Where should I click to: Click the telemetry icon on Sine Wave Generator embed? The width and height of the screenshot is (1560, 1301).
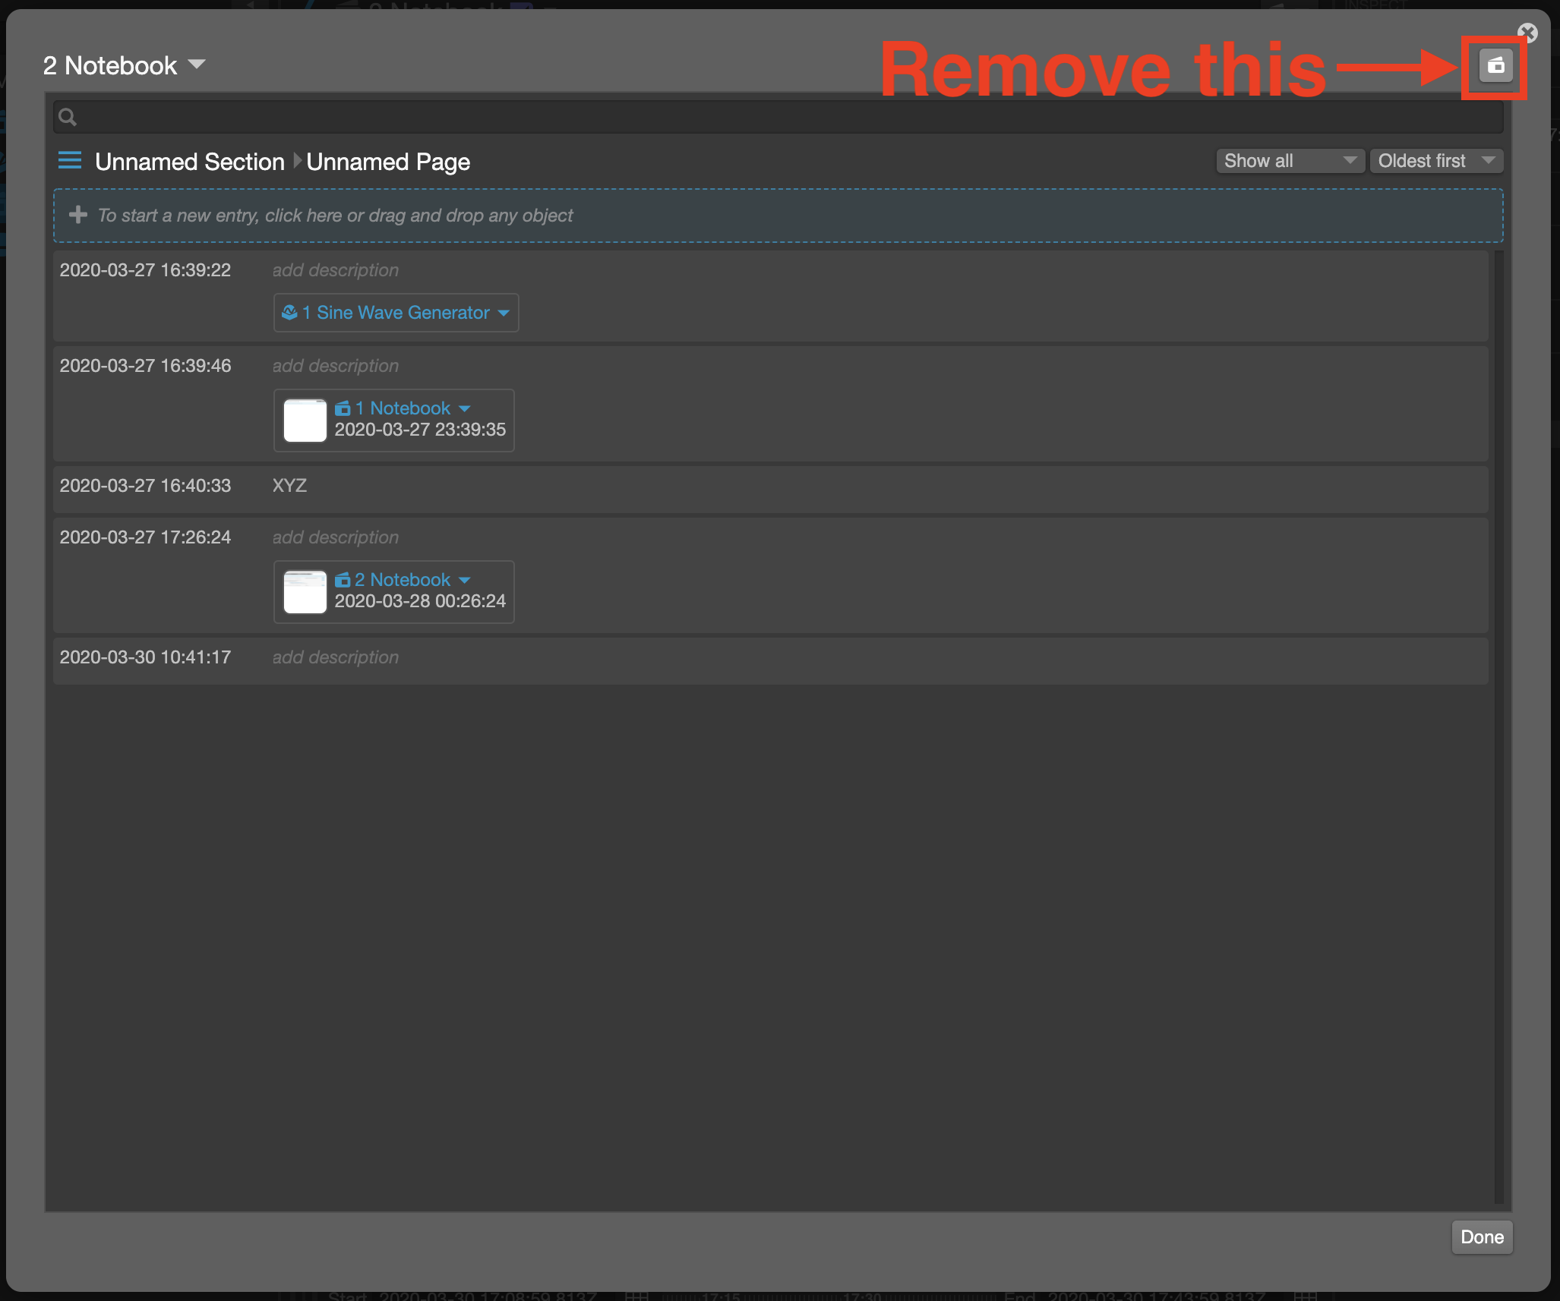289,312
